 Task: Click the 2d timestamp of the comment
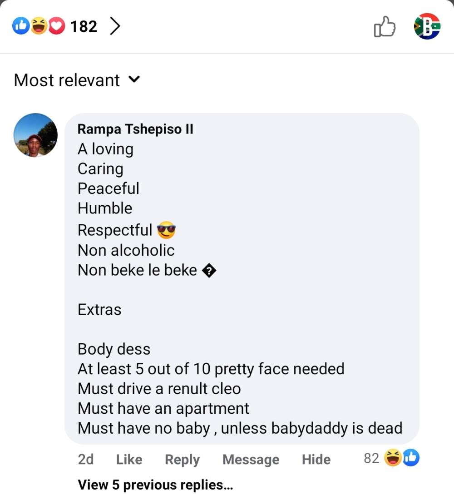(x=86, y=460)
